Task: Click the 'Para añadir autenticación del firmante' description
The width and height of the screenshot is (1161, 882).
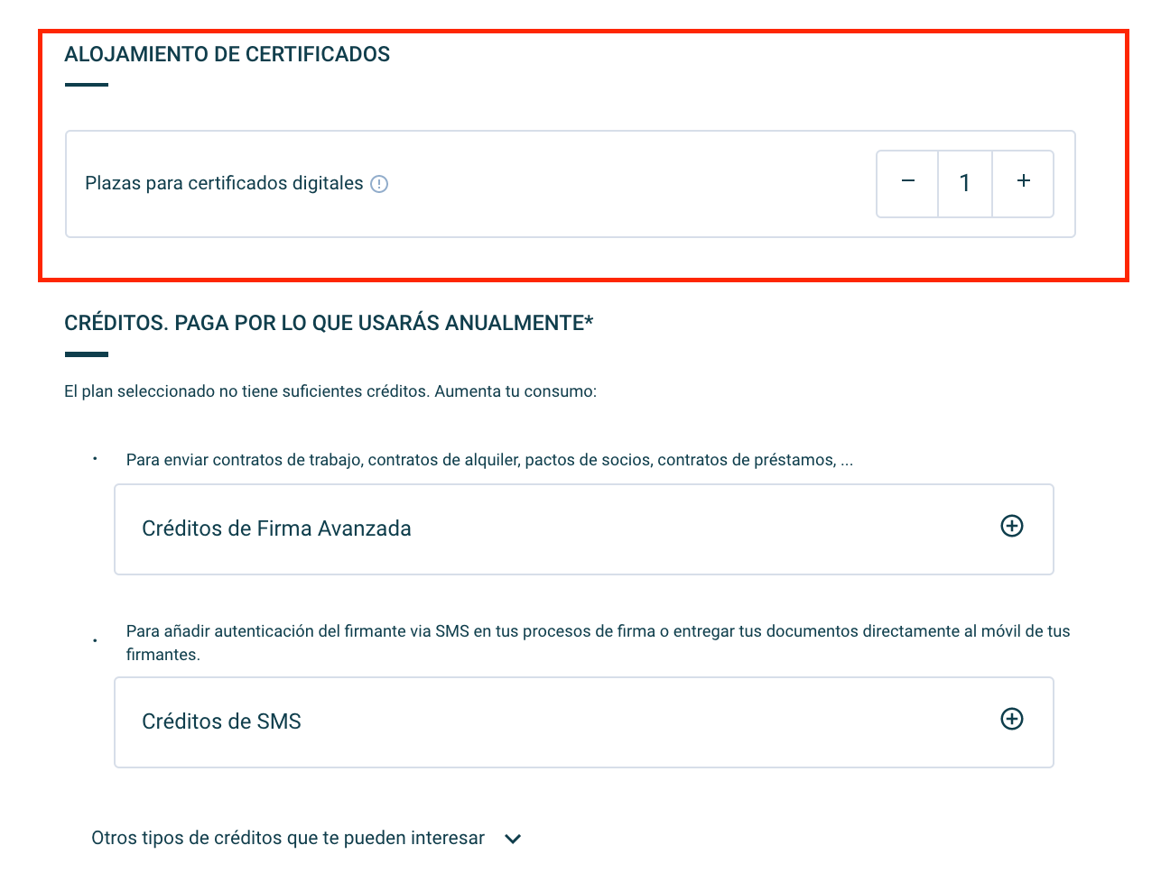Action: [x=598, y=632]
